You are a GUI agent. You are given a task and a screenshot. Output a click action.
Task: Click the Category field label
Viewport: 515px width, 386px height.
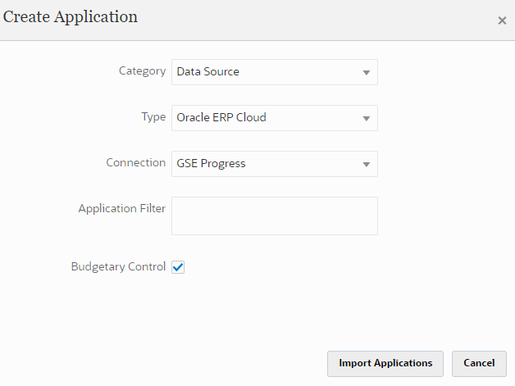point(142,71)
